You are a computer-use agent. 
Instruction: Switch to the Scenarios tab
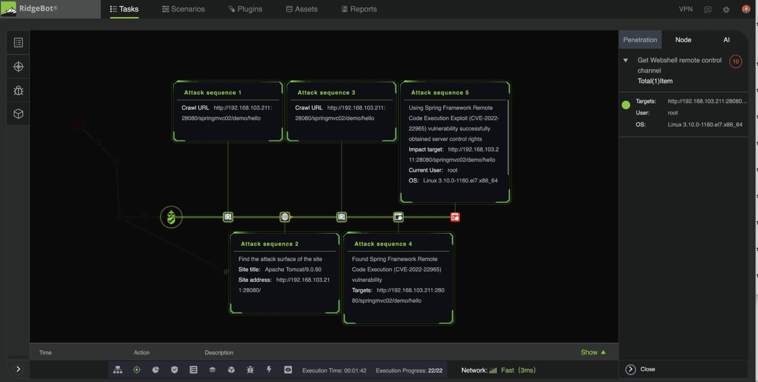pyautogui.click(x=183, y=9)
